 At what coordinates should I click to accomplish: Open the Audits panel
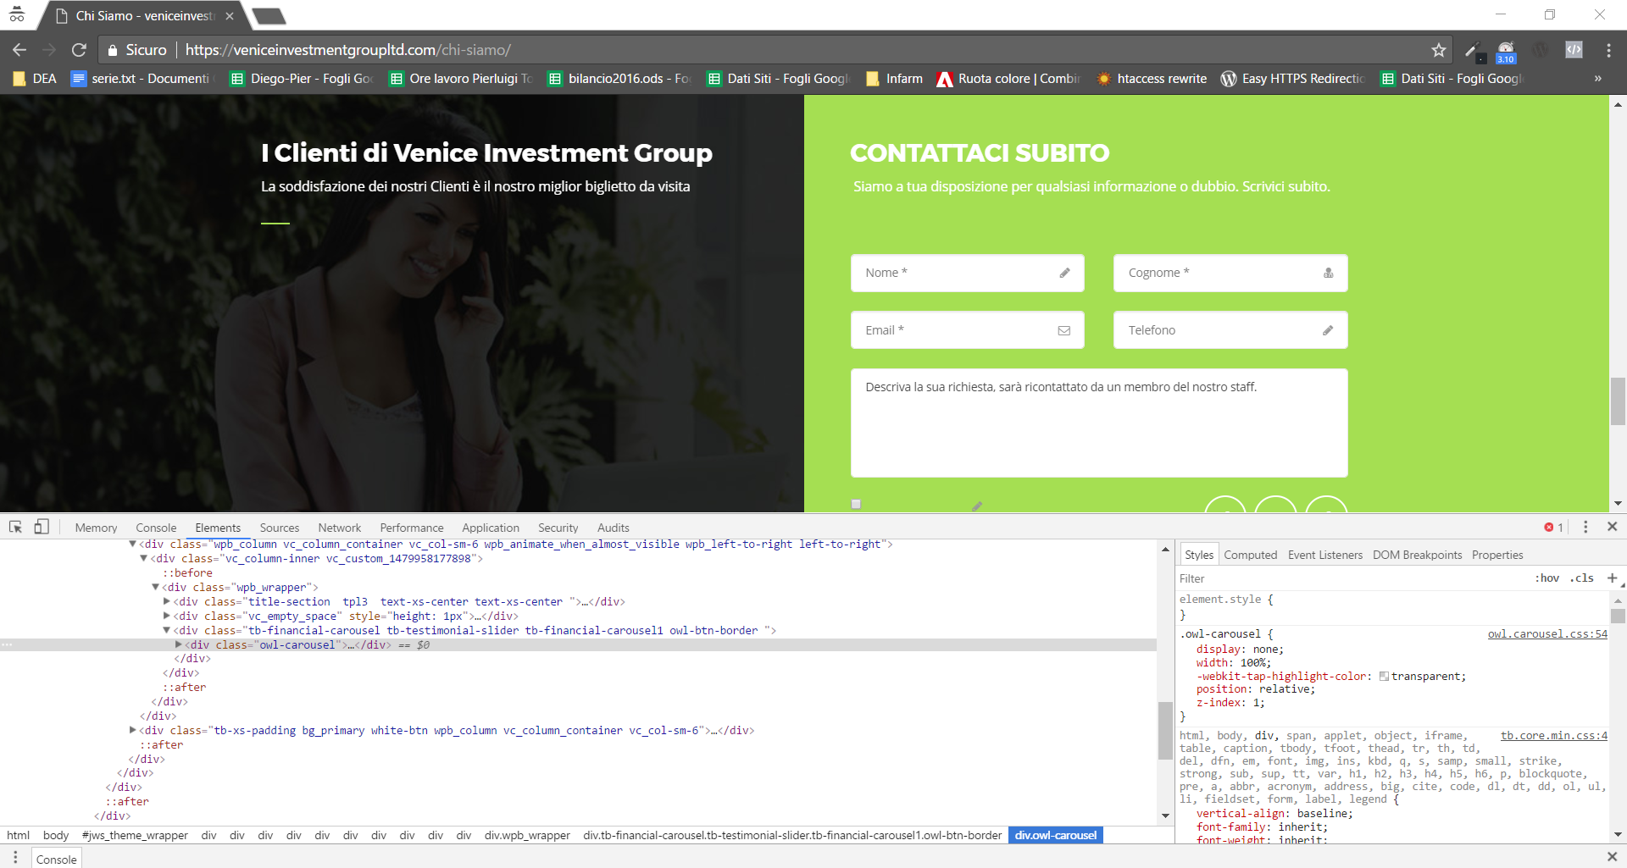614,528
